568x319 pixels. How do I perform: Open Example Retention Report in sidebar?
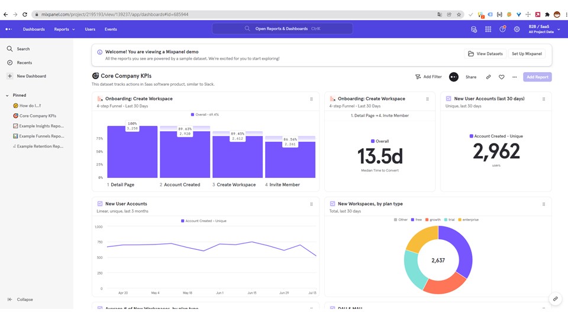pos(38,146)
